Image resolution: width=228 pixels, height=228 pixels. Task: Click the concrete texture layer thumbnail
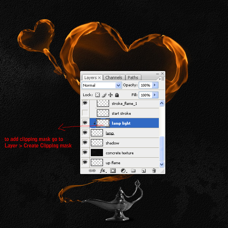click(x=97, y=152)
